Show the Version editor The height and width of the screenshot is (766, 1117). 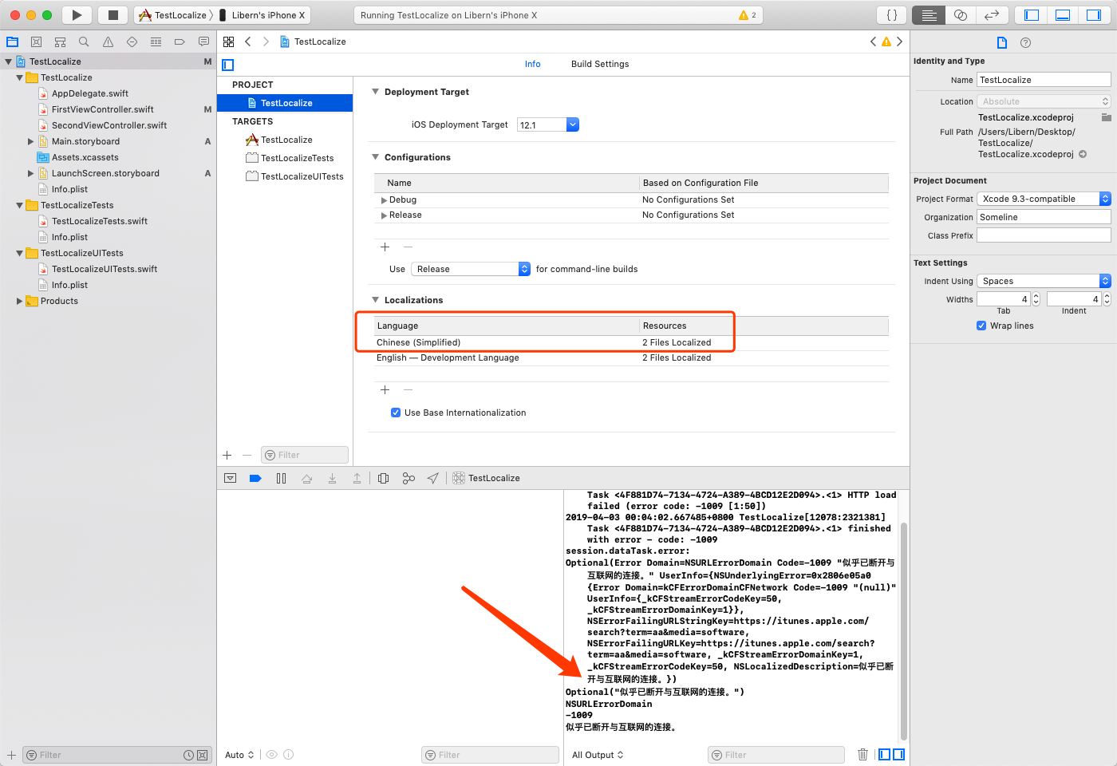[992, 15]
